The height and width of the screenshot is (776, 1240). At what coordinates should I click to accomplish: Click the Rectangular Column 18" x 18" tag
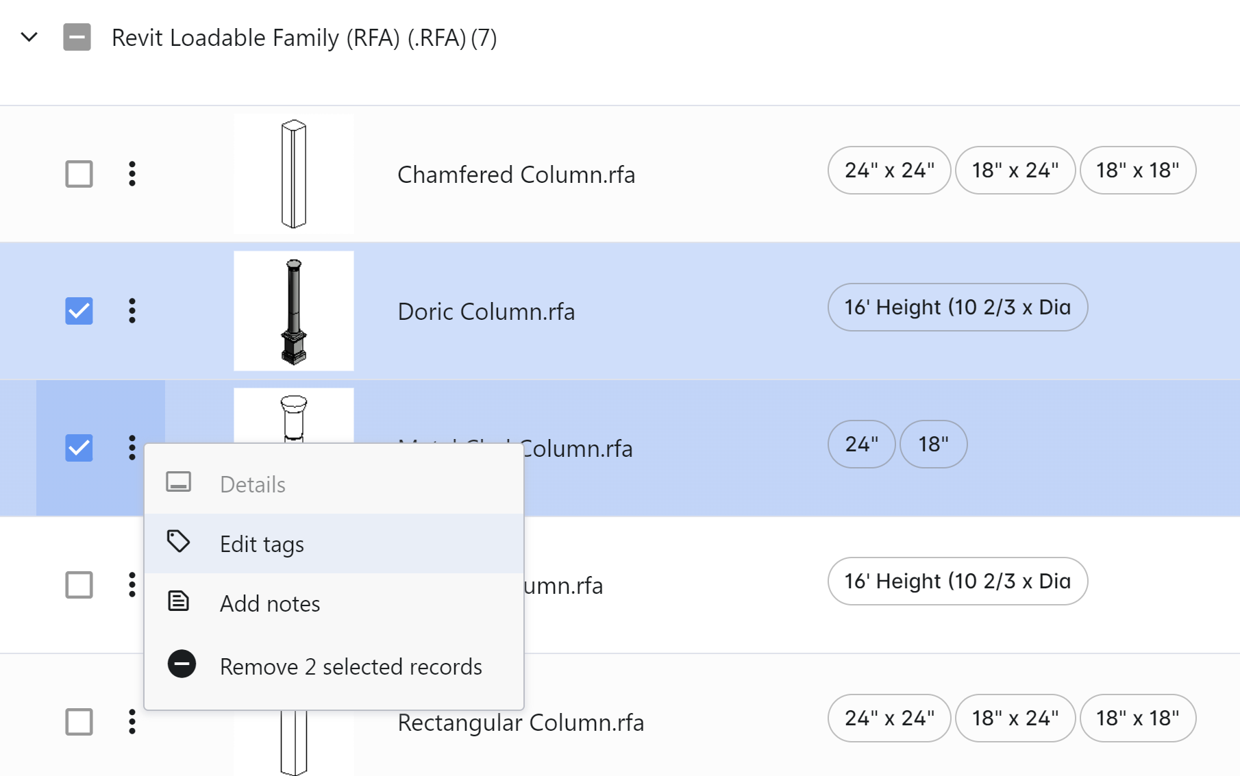1137,718
